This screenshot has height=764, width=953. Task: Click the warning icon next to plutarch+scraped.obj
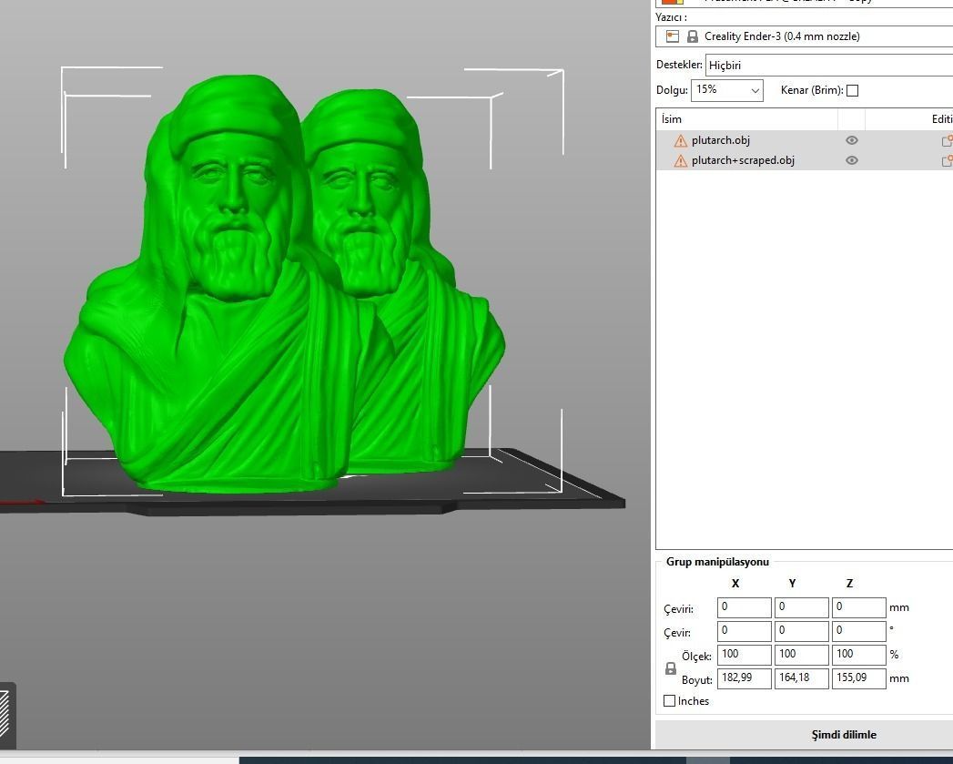coord(681,160)
